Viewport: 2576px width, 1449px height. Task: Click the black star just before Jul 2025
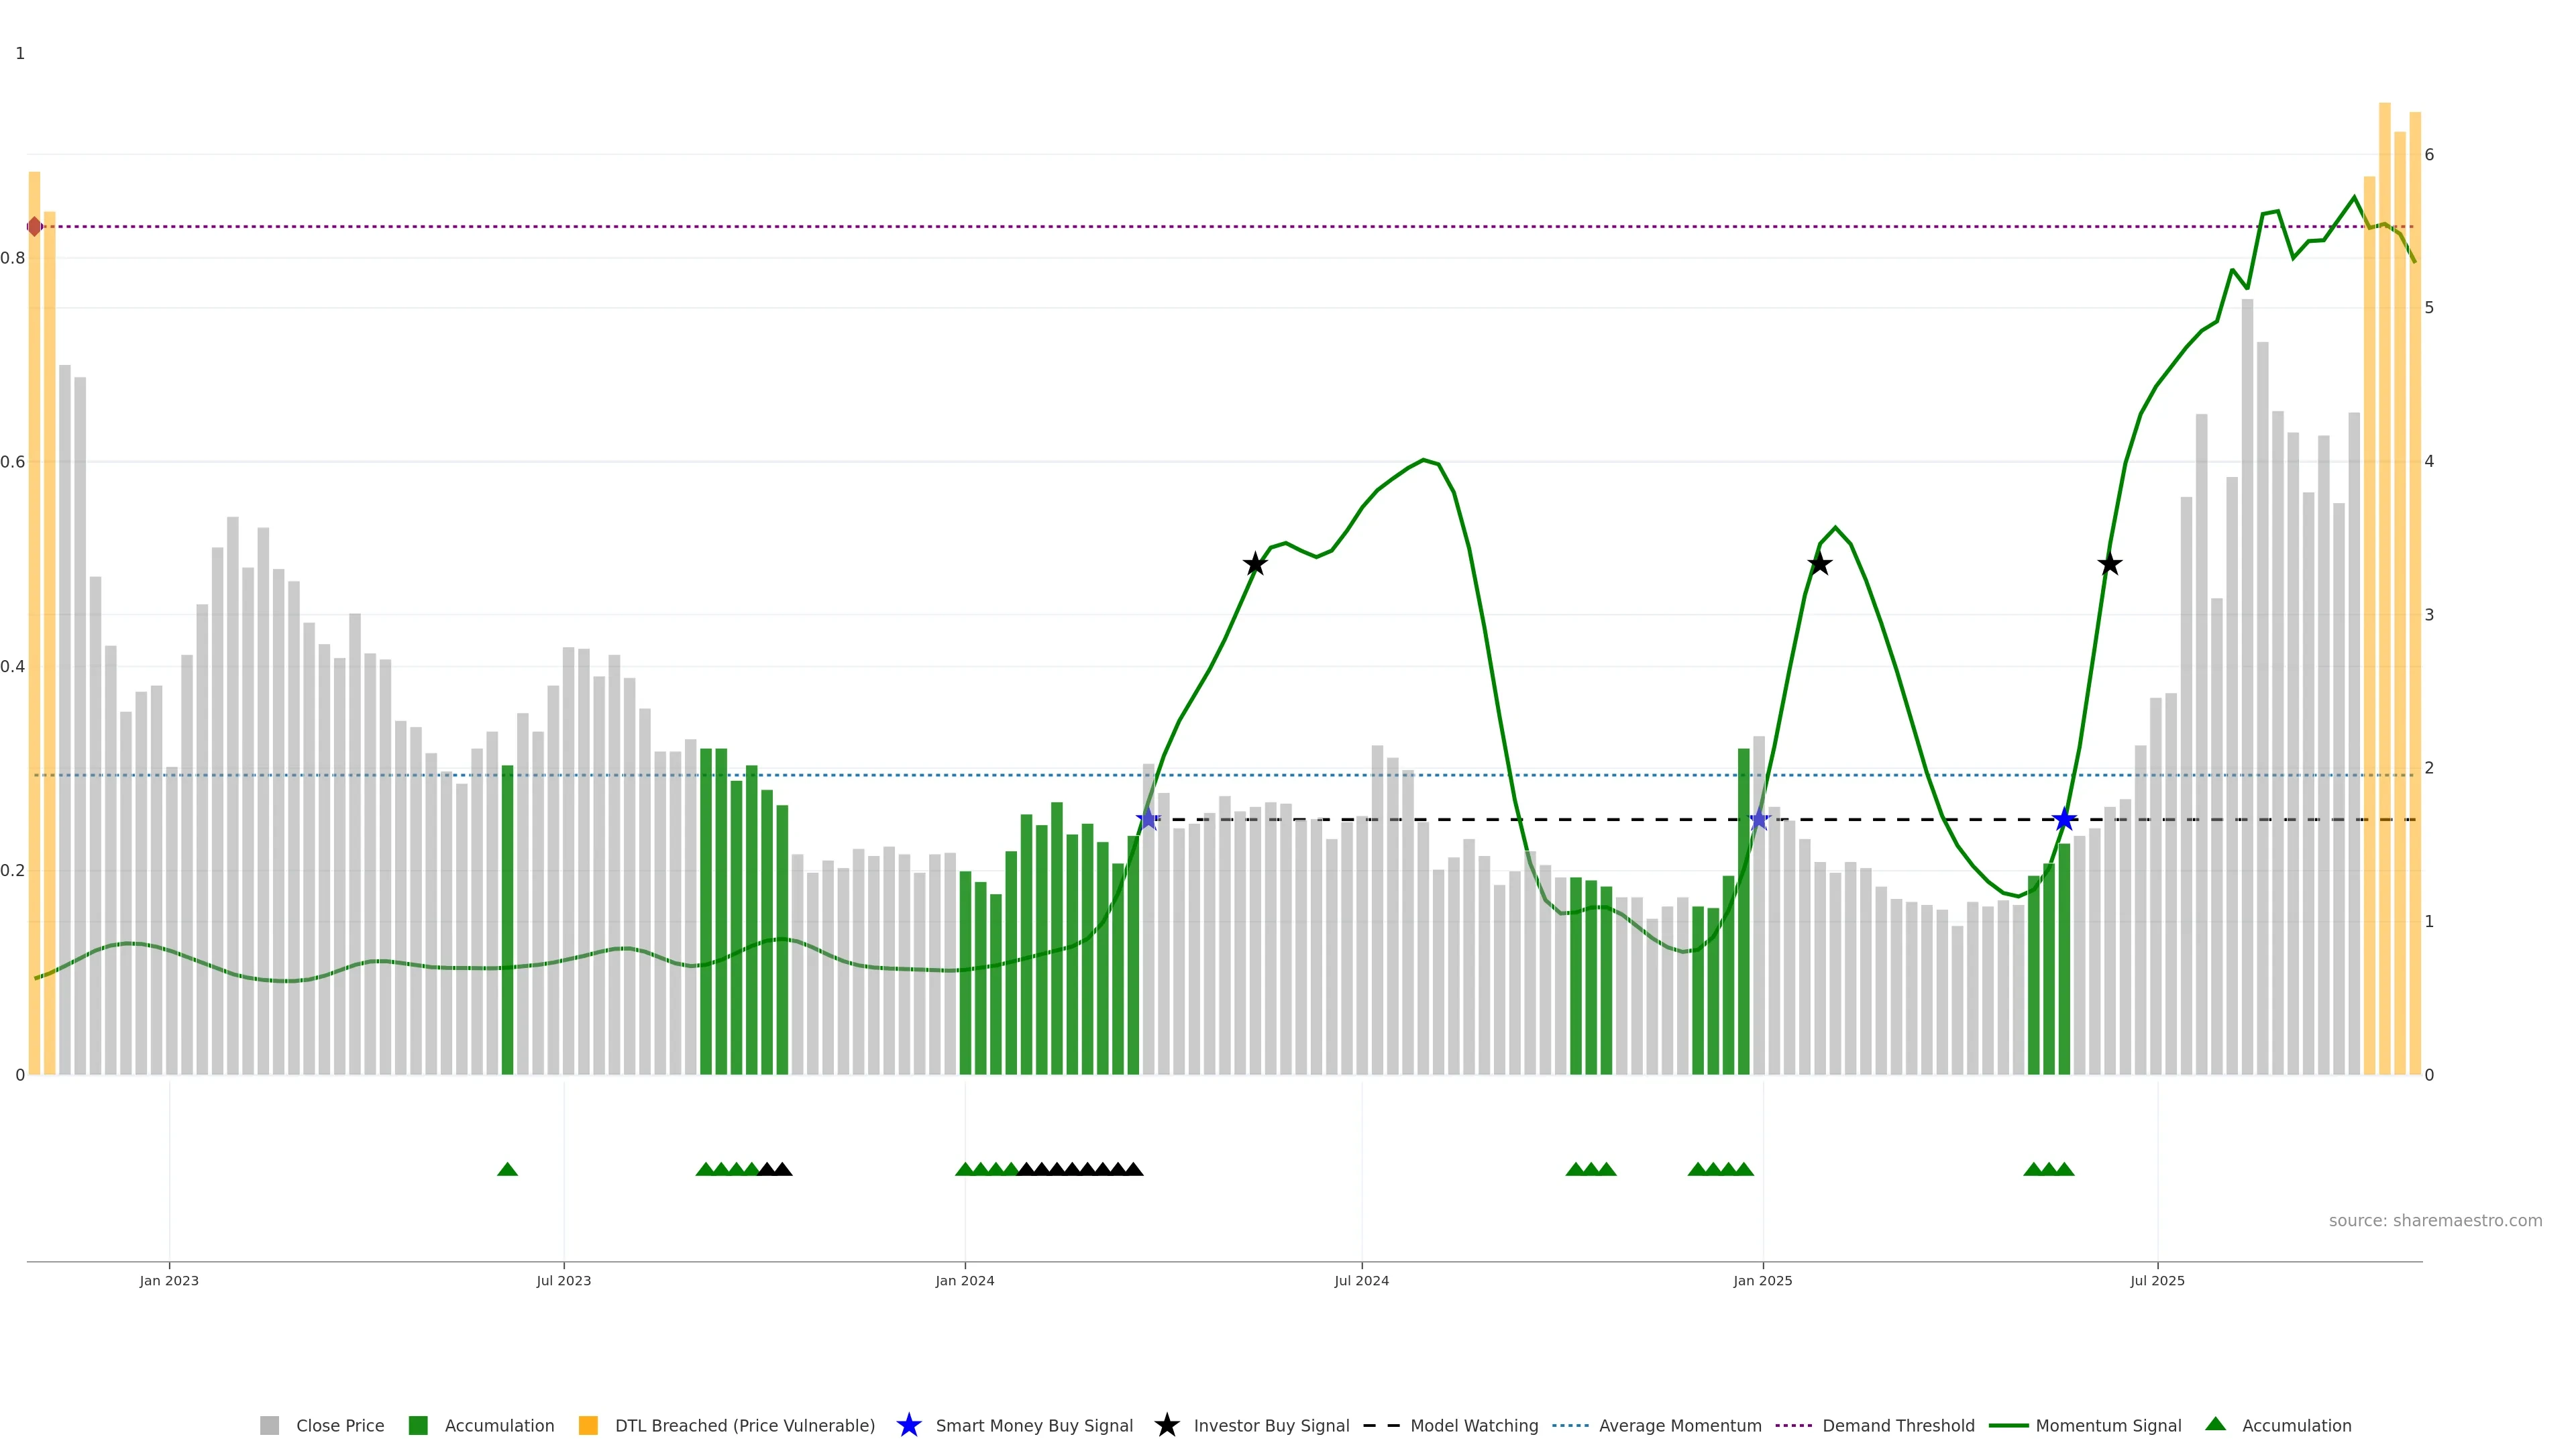2110,564
